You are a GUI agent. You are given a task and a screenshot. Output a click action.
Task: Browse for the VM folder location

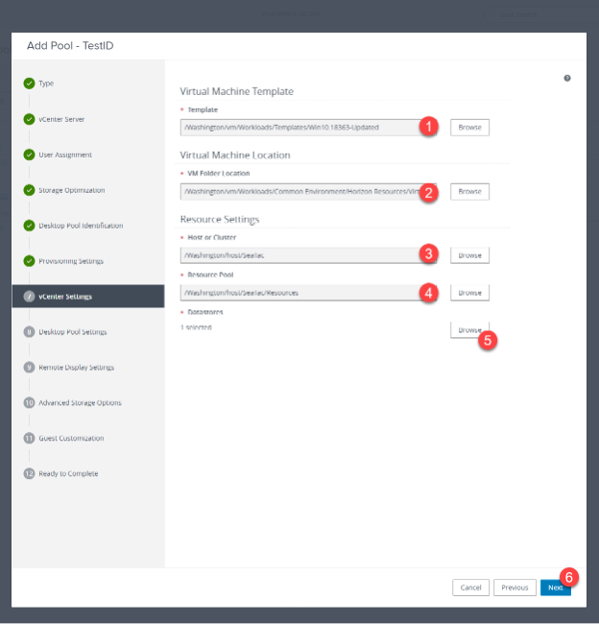[469, 192]
